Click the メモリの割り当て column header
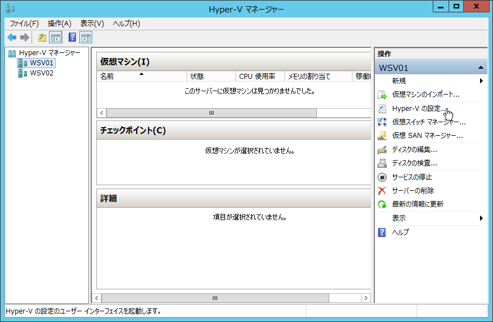 (x=318, y=77)
